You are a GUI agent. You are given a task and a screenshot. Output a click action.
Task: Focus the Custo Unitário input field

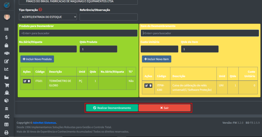(159, 49)
